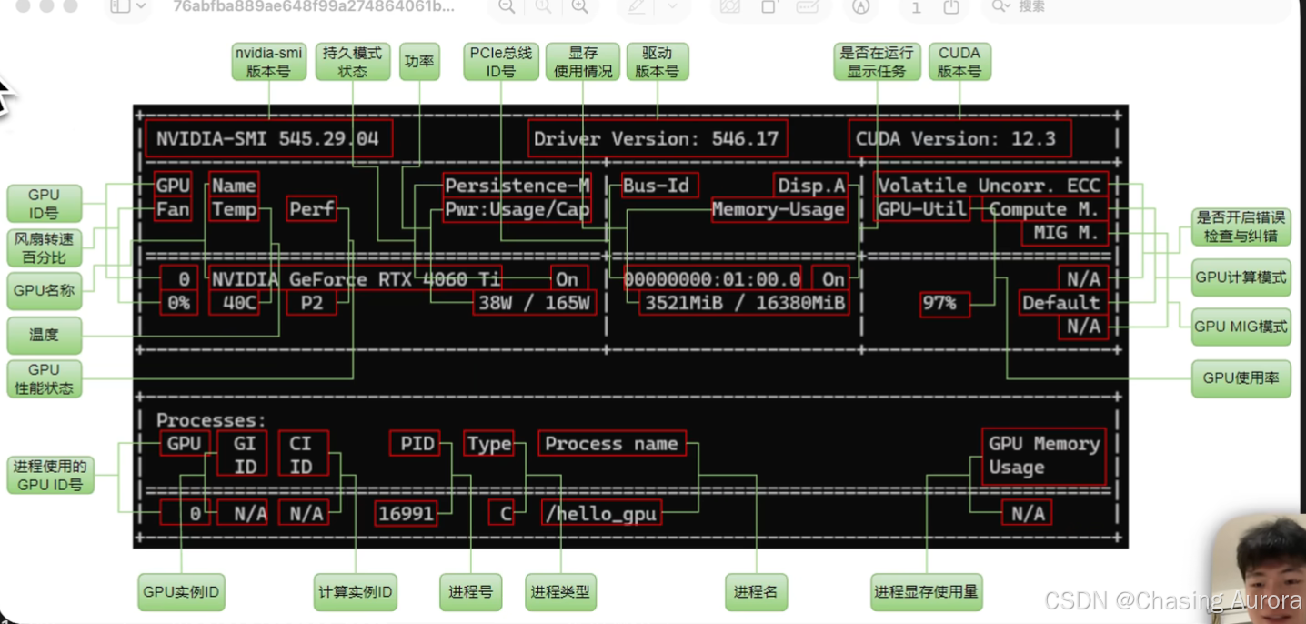Click the '温度' label
Image resolution: width=1306 pixels, height=624 pixels.
point(44,335)
